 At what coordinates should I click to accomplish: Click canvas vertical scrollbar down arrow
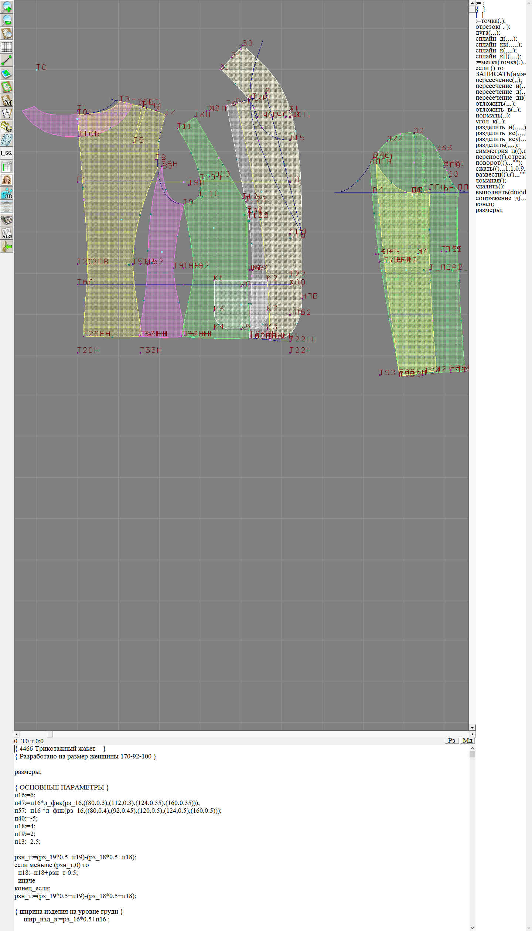coord(472,727)
